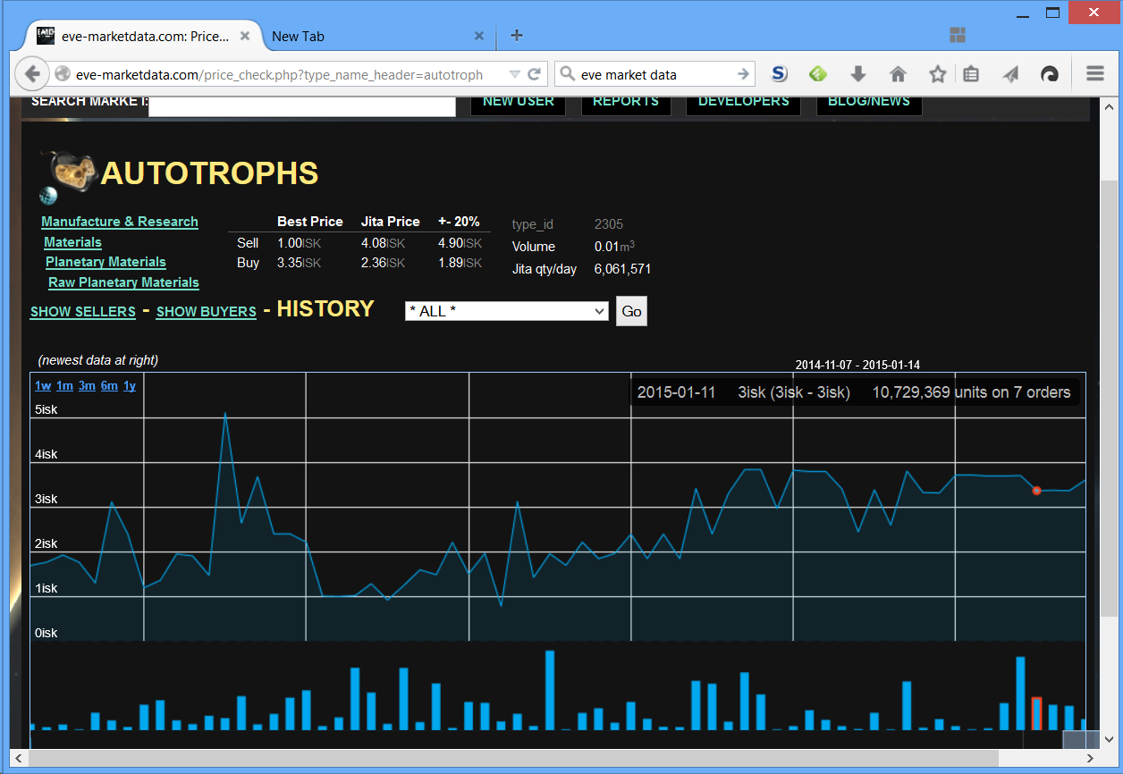
Task: Open the Firefox hamburger menu
Action: 1095,74
